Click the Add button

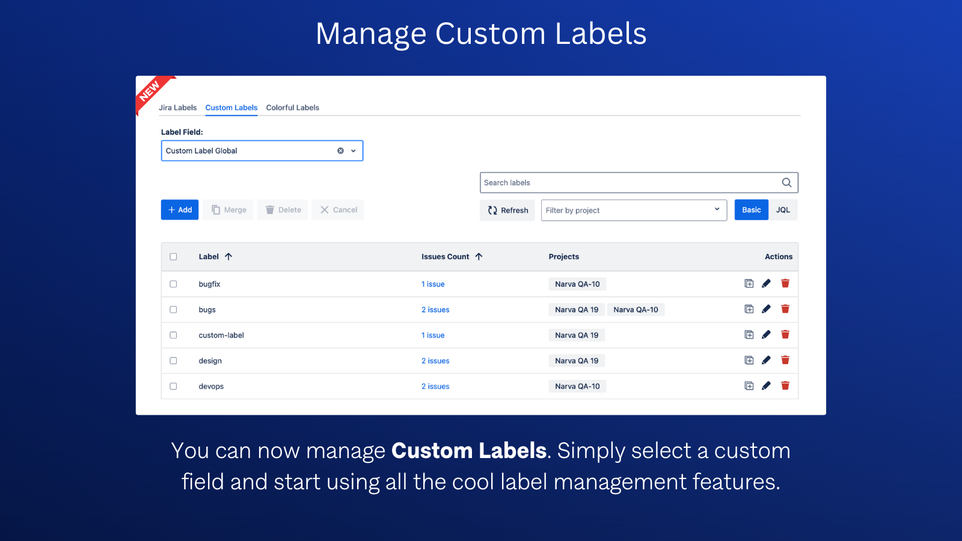[180, 210]
